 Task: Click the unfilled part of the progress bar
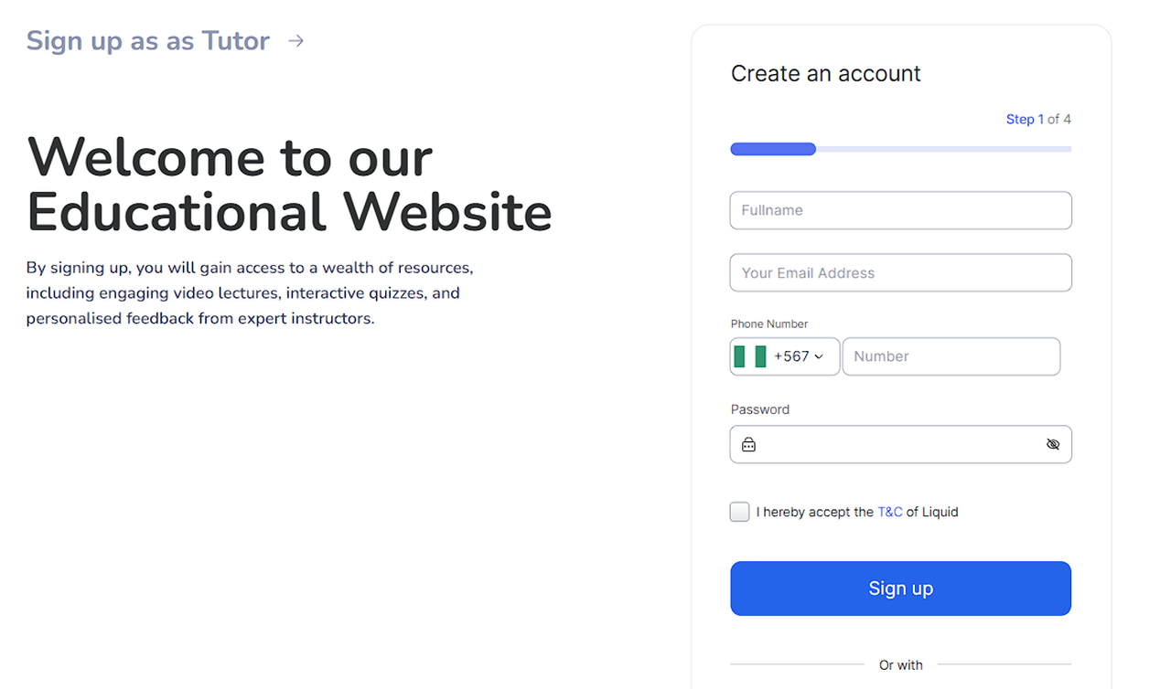(942, 149)
